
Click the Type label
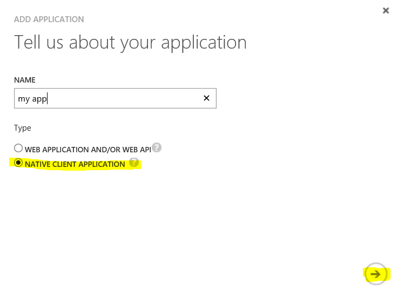(23, 128)
